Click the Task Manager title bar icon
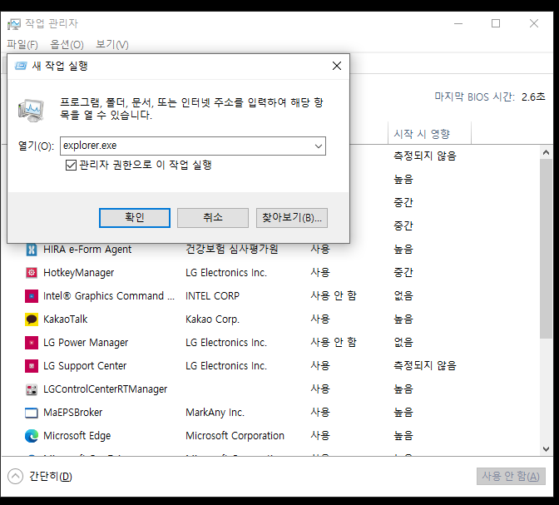This screenshot has width=559, height=505. 14,24
